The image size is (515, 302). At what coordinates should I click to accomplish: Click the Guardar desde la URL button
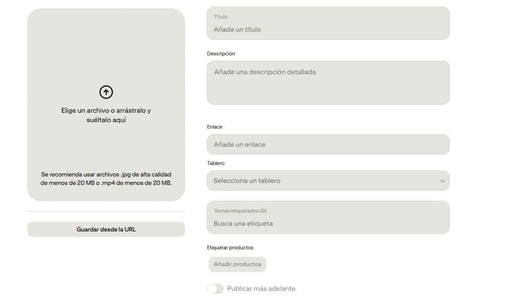point(106,229)
